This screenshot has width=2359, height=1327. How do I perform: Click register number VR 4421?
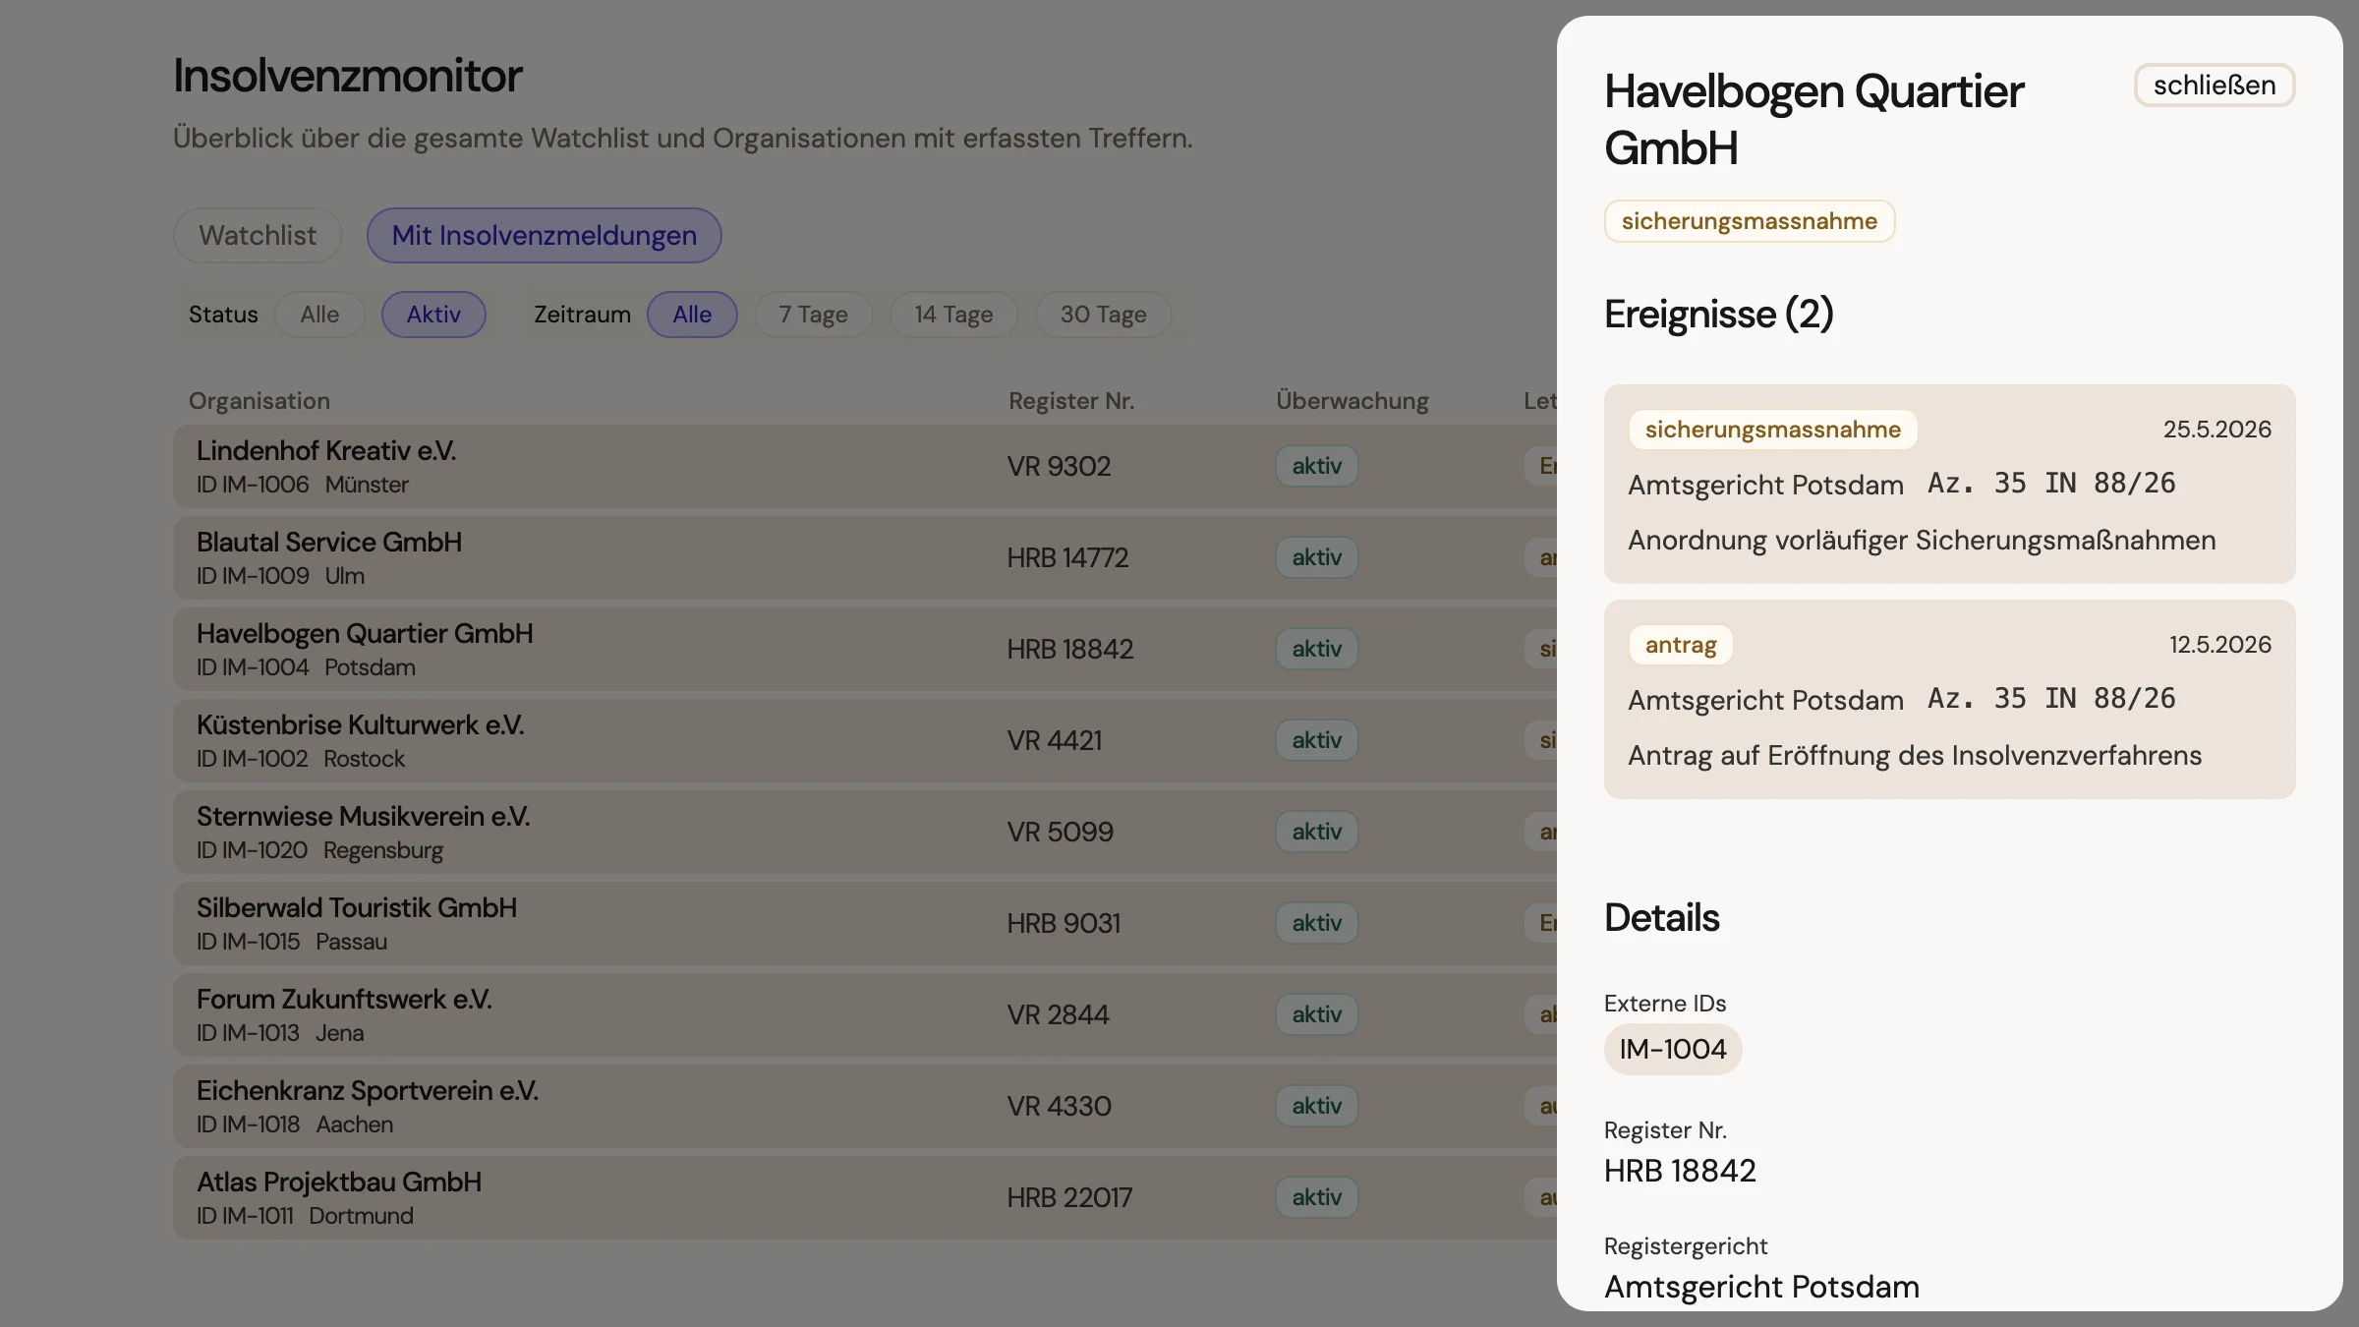1054,740
